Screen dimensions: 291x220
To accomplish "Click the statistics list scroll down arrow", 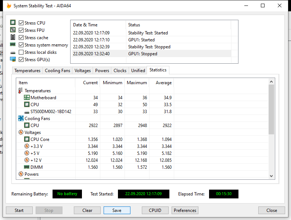I will (x=271, y=176).
